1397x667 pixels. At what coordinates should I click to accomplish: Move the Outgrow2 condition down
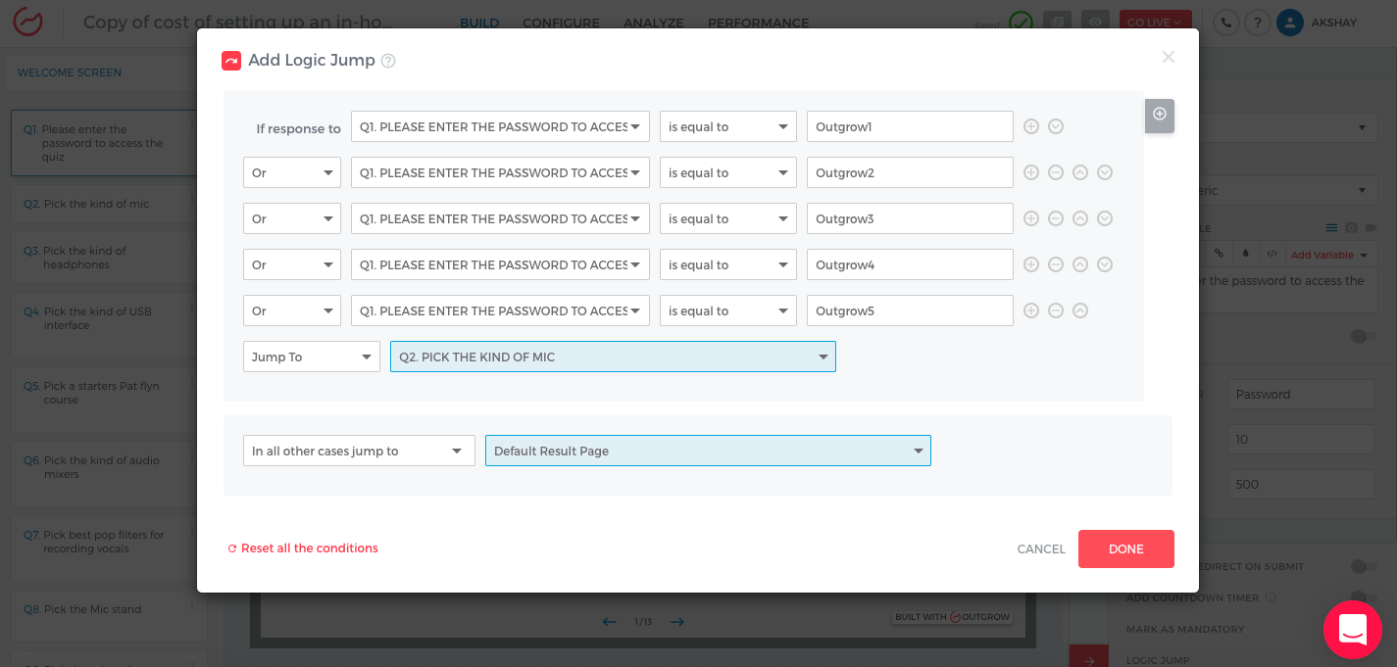coord(1105,172)
